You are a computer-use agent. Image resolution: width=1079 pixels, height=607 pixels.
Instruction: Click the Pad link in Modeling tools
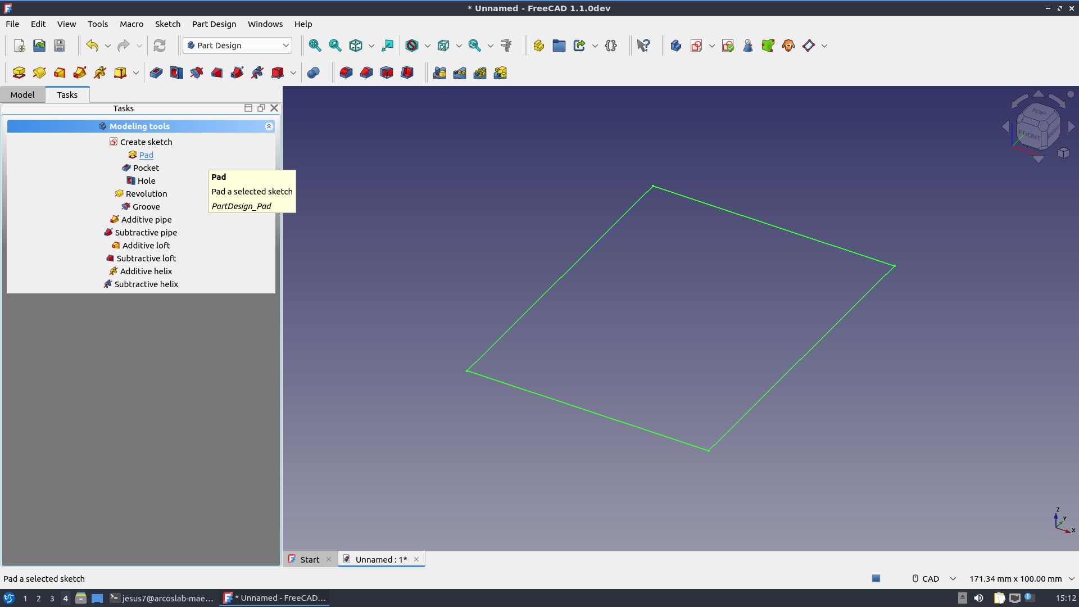pyautogui.click(x=146, y=155)
